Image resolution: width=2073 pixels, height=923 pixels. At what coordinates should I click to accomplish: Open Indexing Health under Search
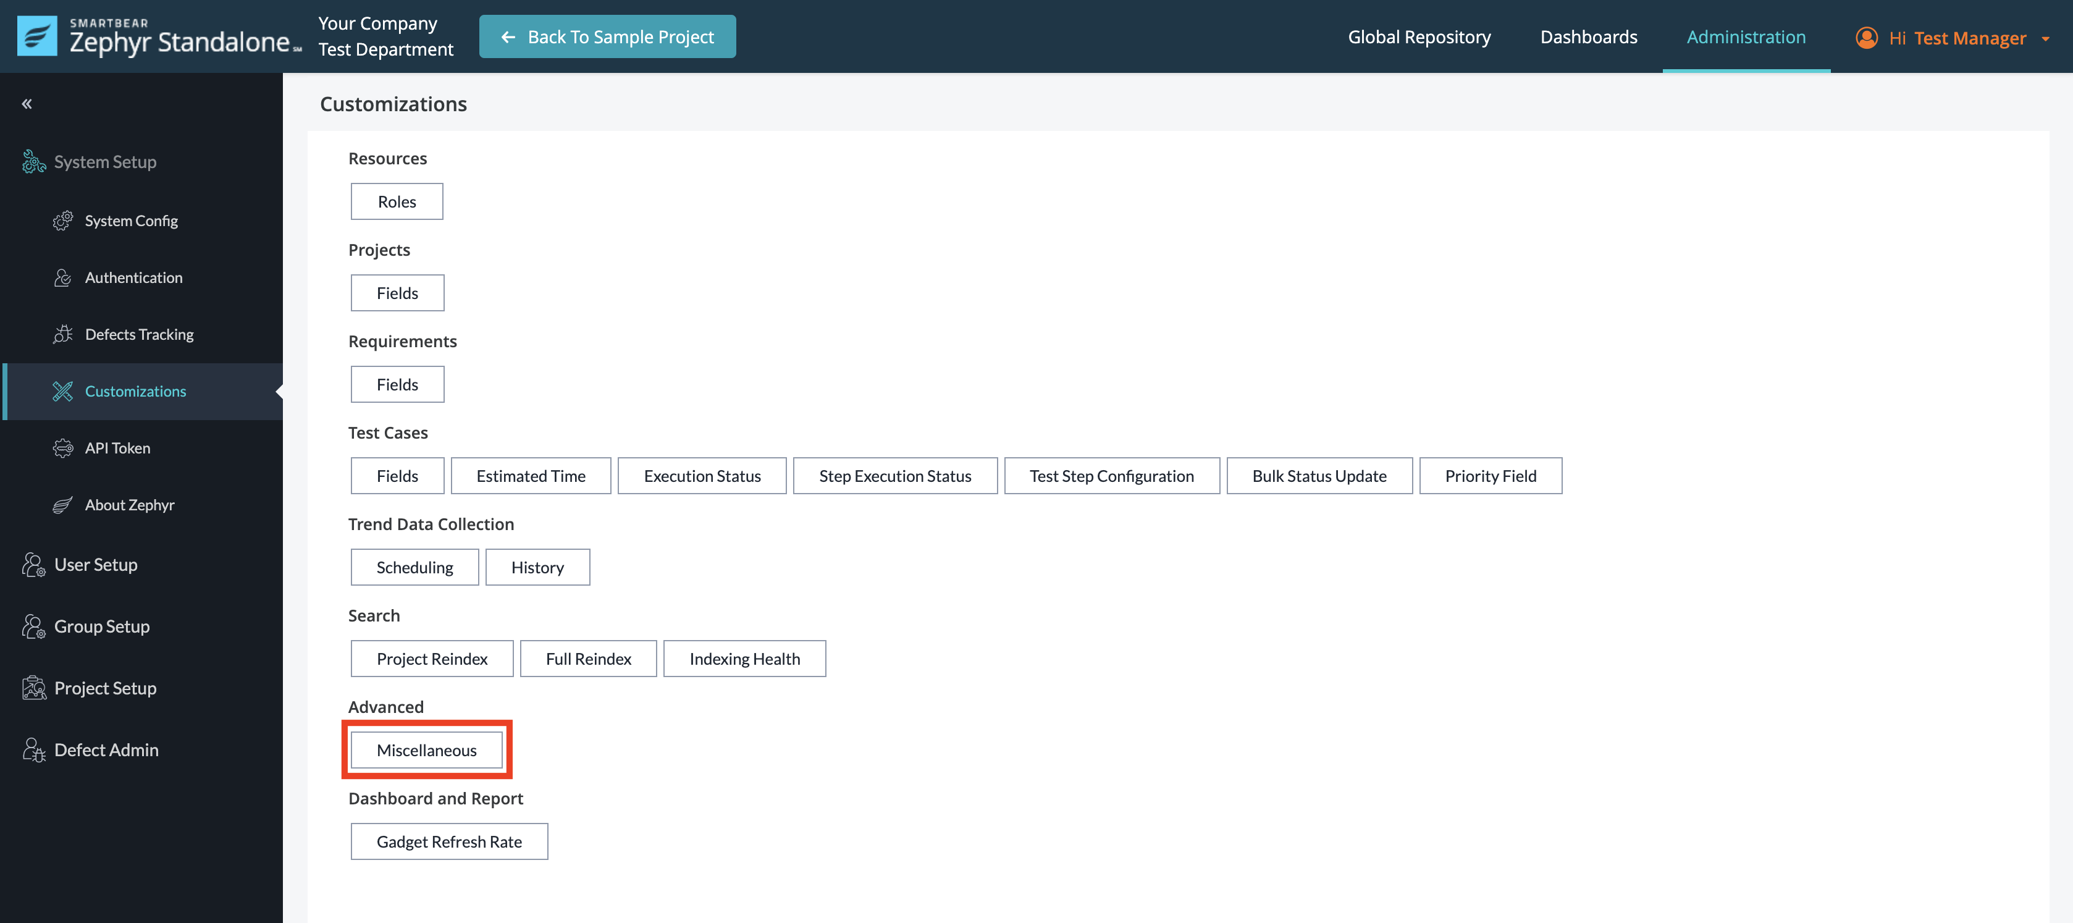(x=744, y=659)
